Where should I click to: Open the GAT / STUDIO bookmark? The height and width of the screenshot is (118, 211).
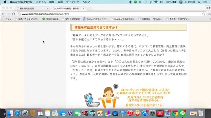tap(71, 19)
